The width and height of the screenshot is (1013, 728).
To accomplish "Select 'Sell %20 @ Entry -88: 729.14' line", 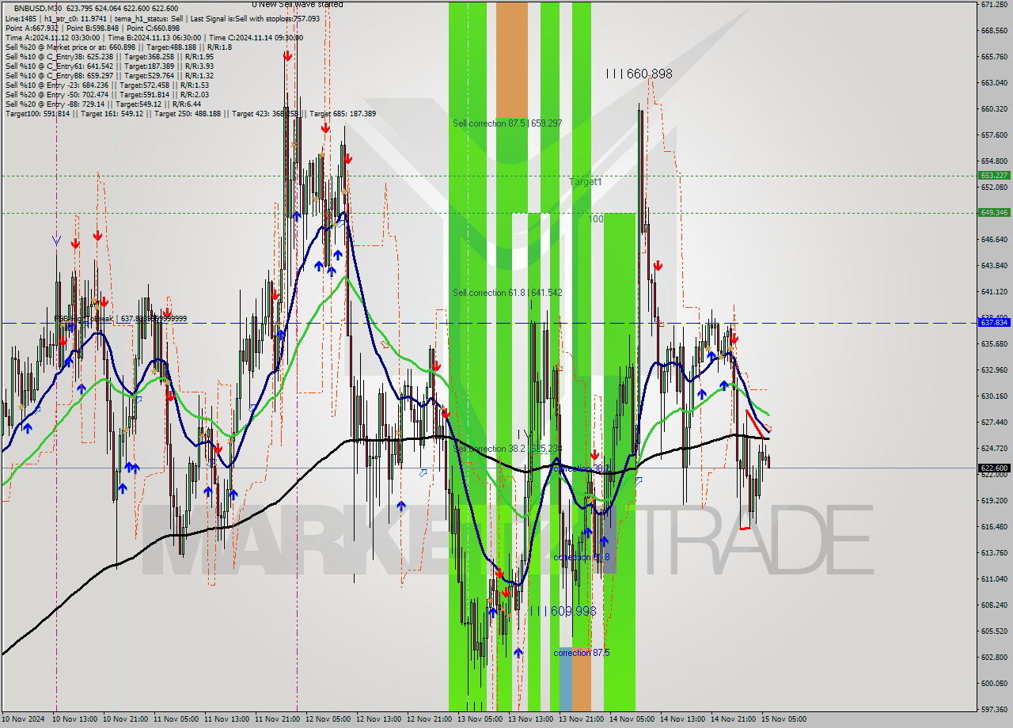I will (x=103, y=104).
